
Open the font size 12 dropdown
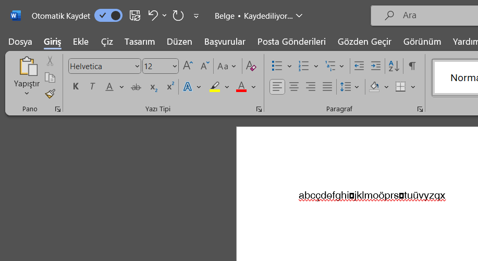point(175,66)
